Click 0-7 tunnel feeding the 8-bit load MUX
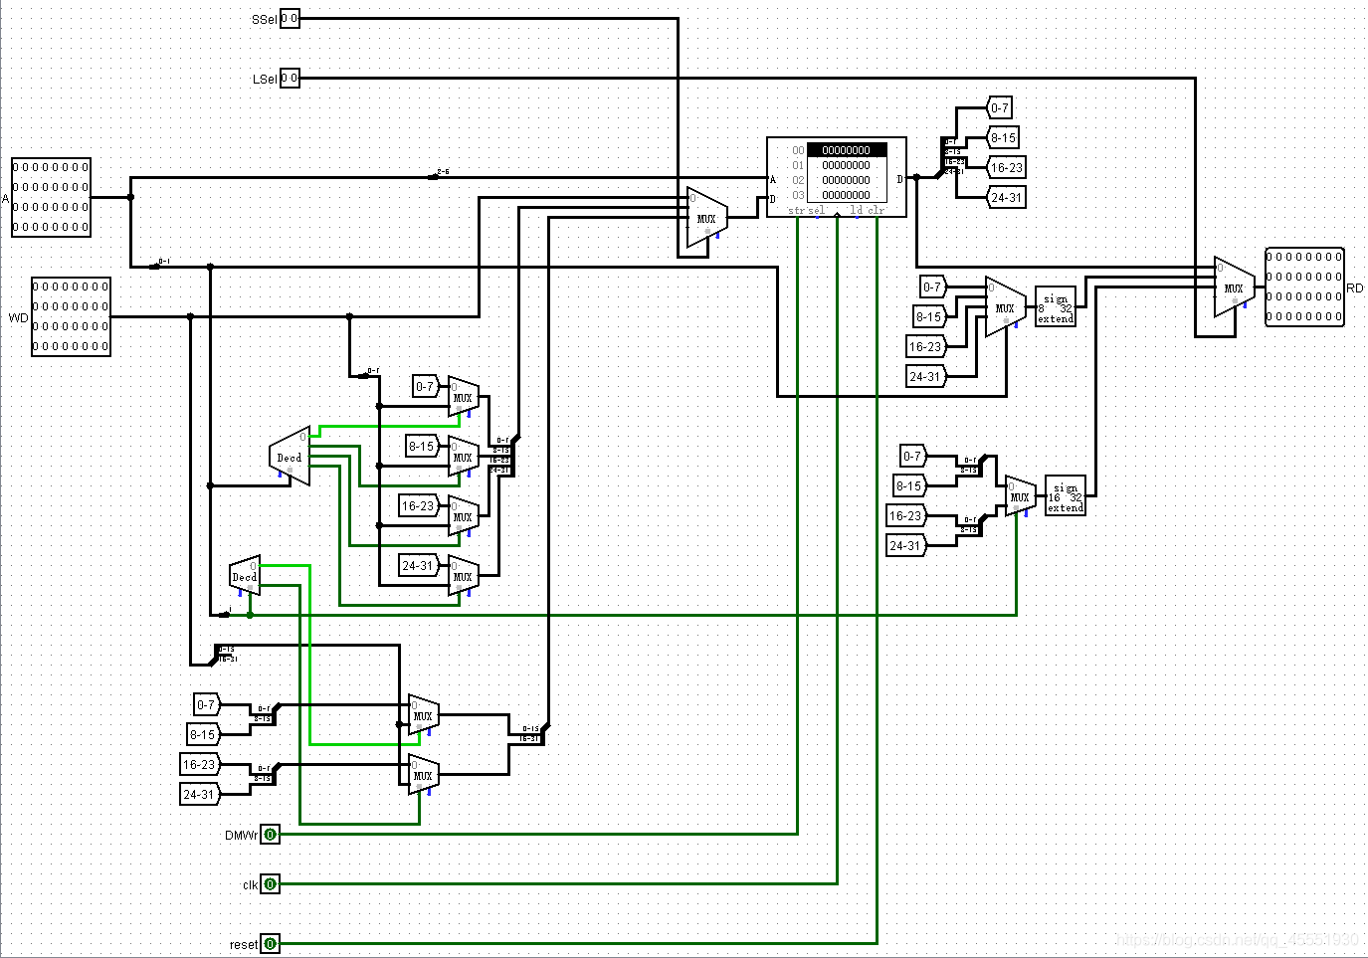The width and height of the screenshot is (1368, 958). [933, 287]
